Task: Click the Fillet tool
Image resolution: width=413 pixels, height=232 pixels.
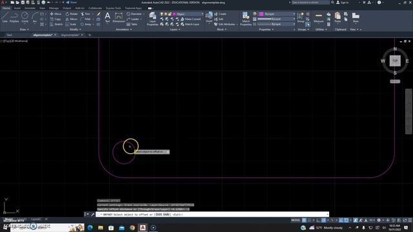Action: tap(86, 19)
